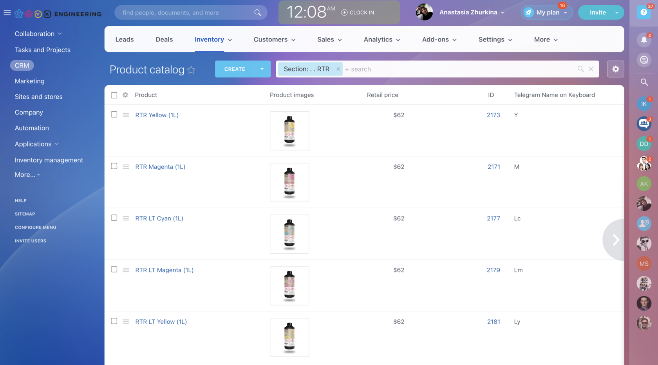
Task: Toggle the hamburger menu icon
Action: point(7,13)
